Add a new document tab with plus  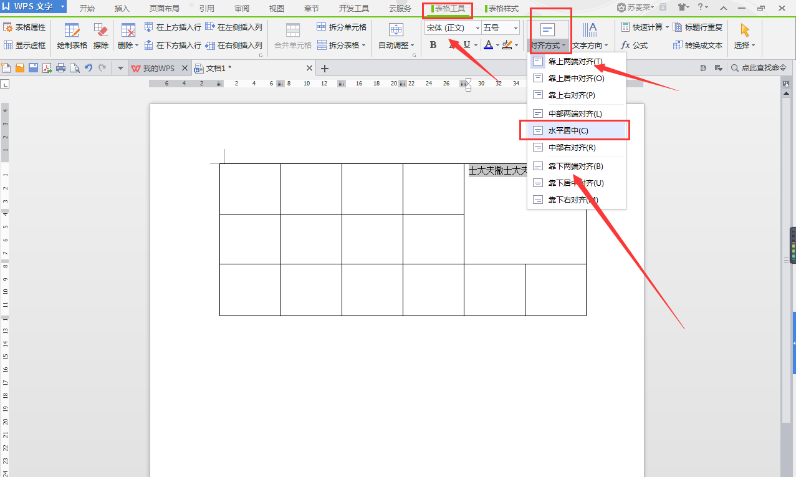pos(324,68)
